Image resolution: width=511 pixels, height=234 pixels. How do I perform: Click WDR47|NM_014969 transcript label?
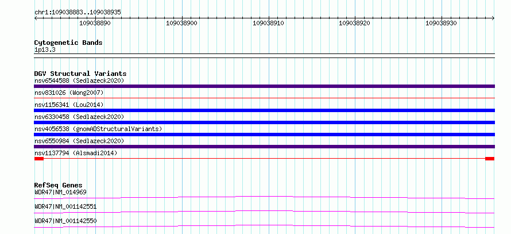click(60, 192)
